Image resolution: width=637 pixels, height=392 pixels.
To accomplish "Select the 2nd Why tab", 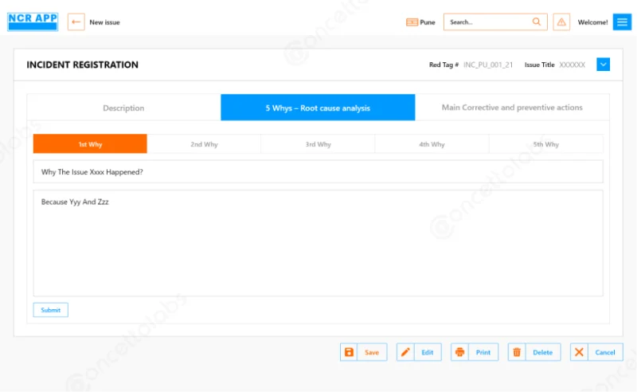I will tap(204, 144).
